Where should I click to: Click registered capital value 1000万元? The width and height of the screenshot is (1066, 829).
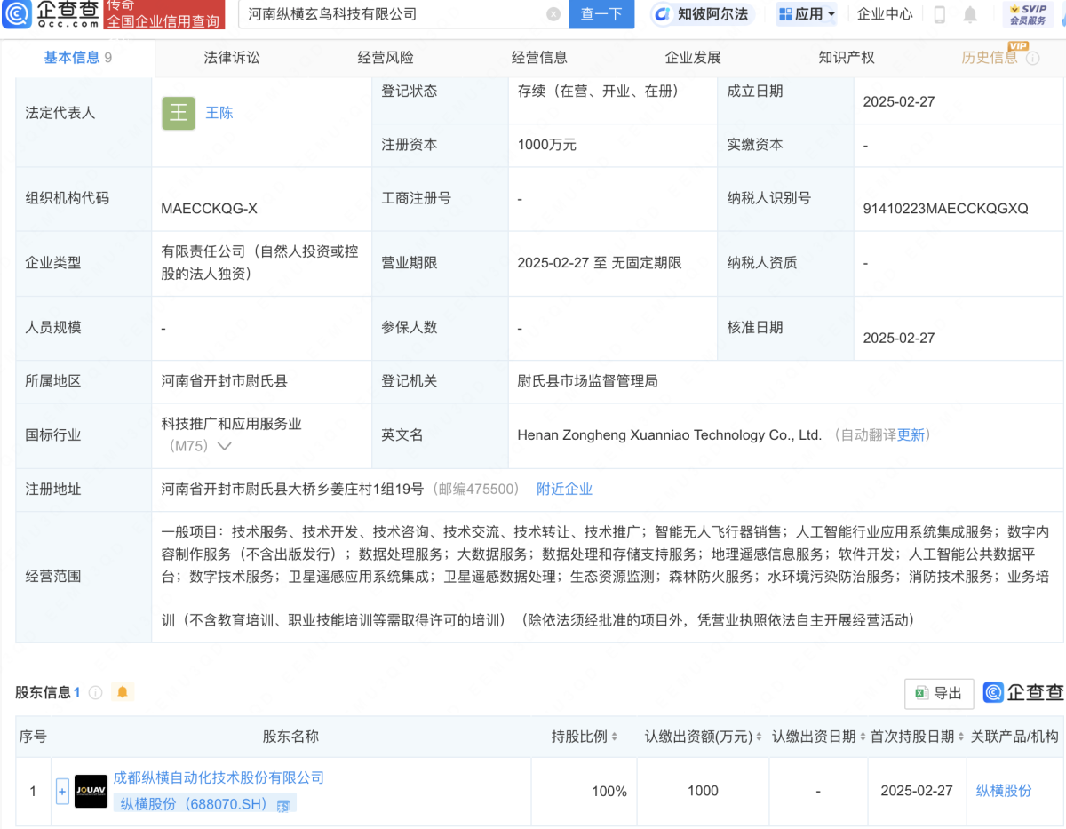click(x=547, y=144)
